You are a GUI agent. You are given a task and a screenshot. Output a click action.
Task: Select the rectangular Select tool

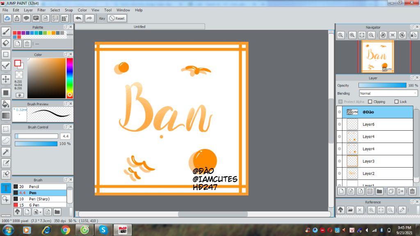6,129
